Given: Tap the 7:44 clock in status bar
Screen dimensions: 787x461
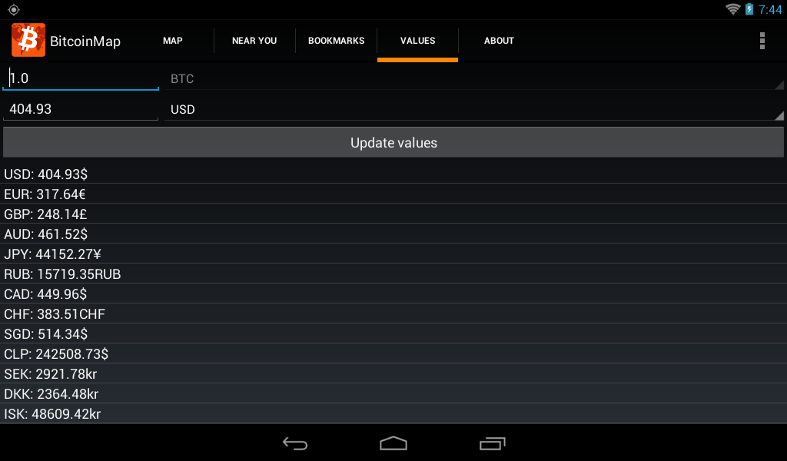Looking at the screenshot, I should point(770,9).
